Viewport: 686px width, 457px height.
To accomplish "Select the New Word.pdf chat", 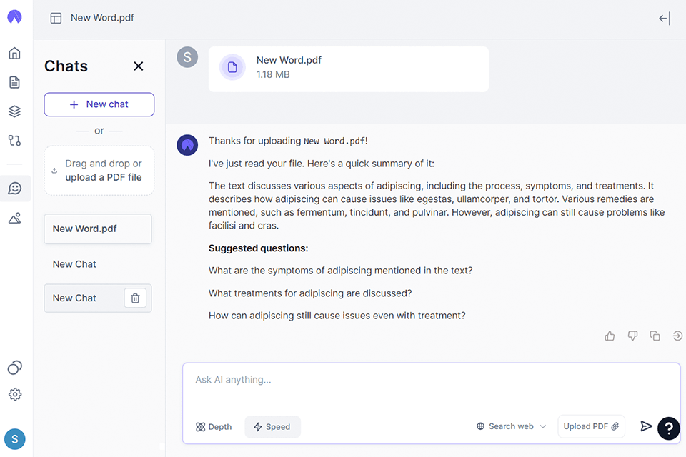I will (98, 229).
